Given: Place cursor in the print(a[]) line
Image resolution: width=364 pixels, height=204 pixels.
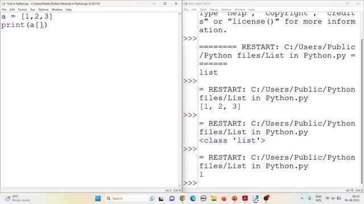Looking at the screenshot, I should pyautogui.click(x=24, y=25).
